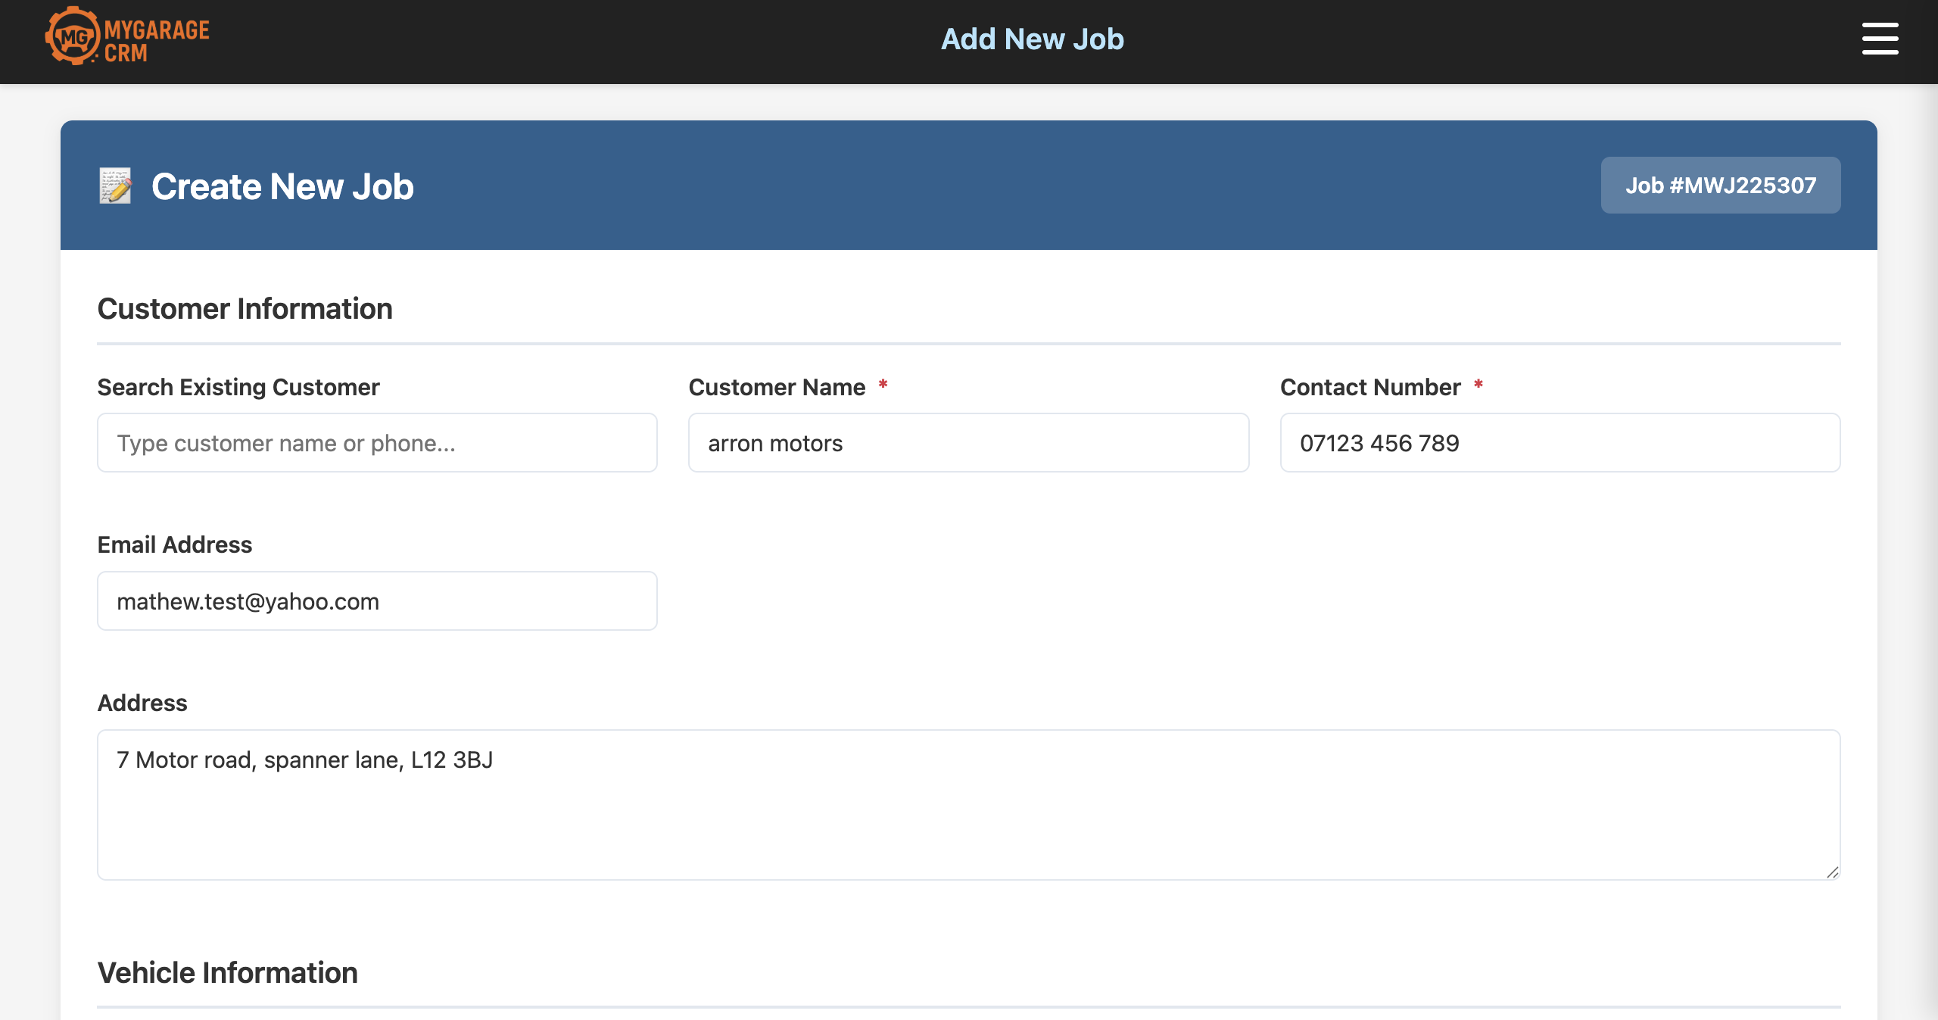The width and height of the screenshot is (1938, 1020).
Task: Click the Add New Job header title
Action: point(1033,39)
